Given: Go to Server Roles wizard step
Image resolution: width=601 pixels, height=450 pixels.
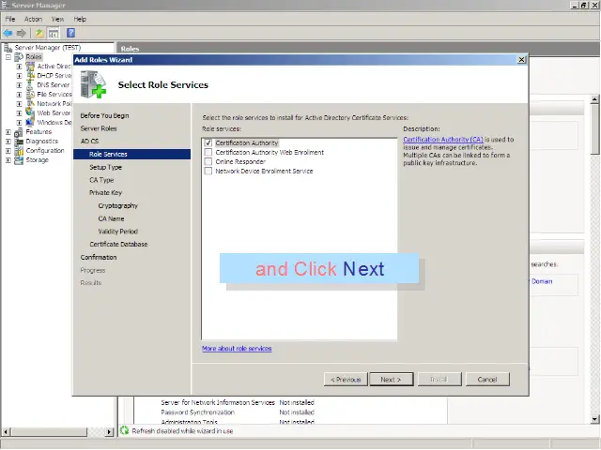Looking at the screenshot, I should (99, 128).
